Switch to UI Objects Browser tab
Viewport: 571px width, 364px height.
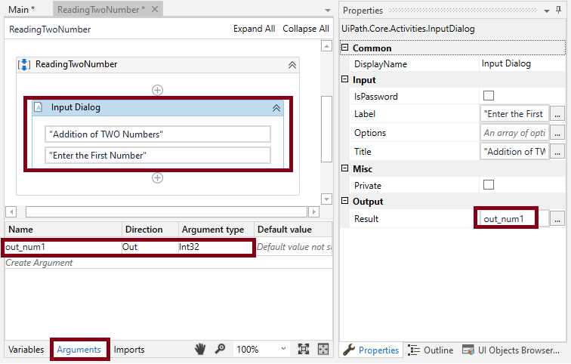511,350
